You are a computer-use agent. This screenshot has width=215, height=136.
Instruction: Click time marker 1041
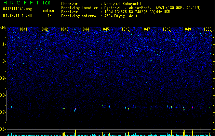tap(23, 29)
